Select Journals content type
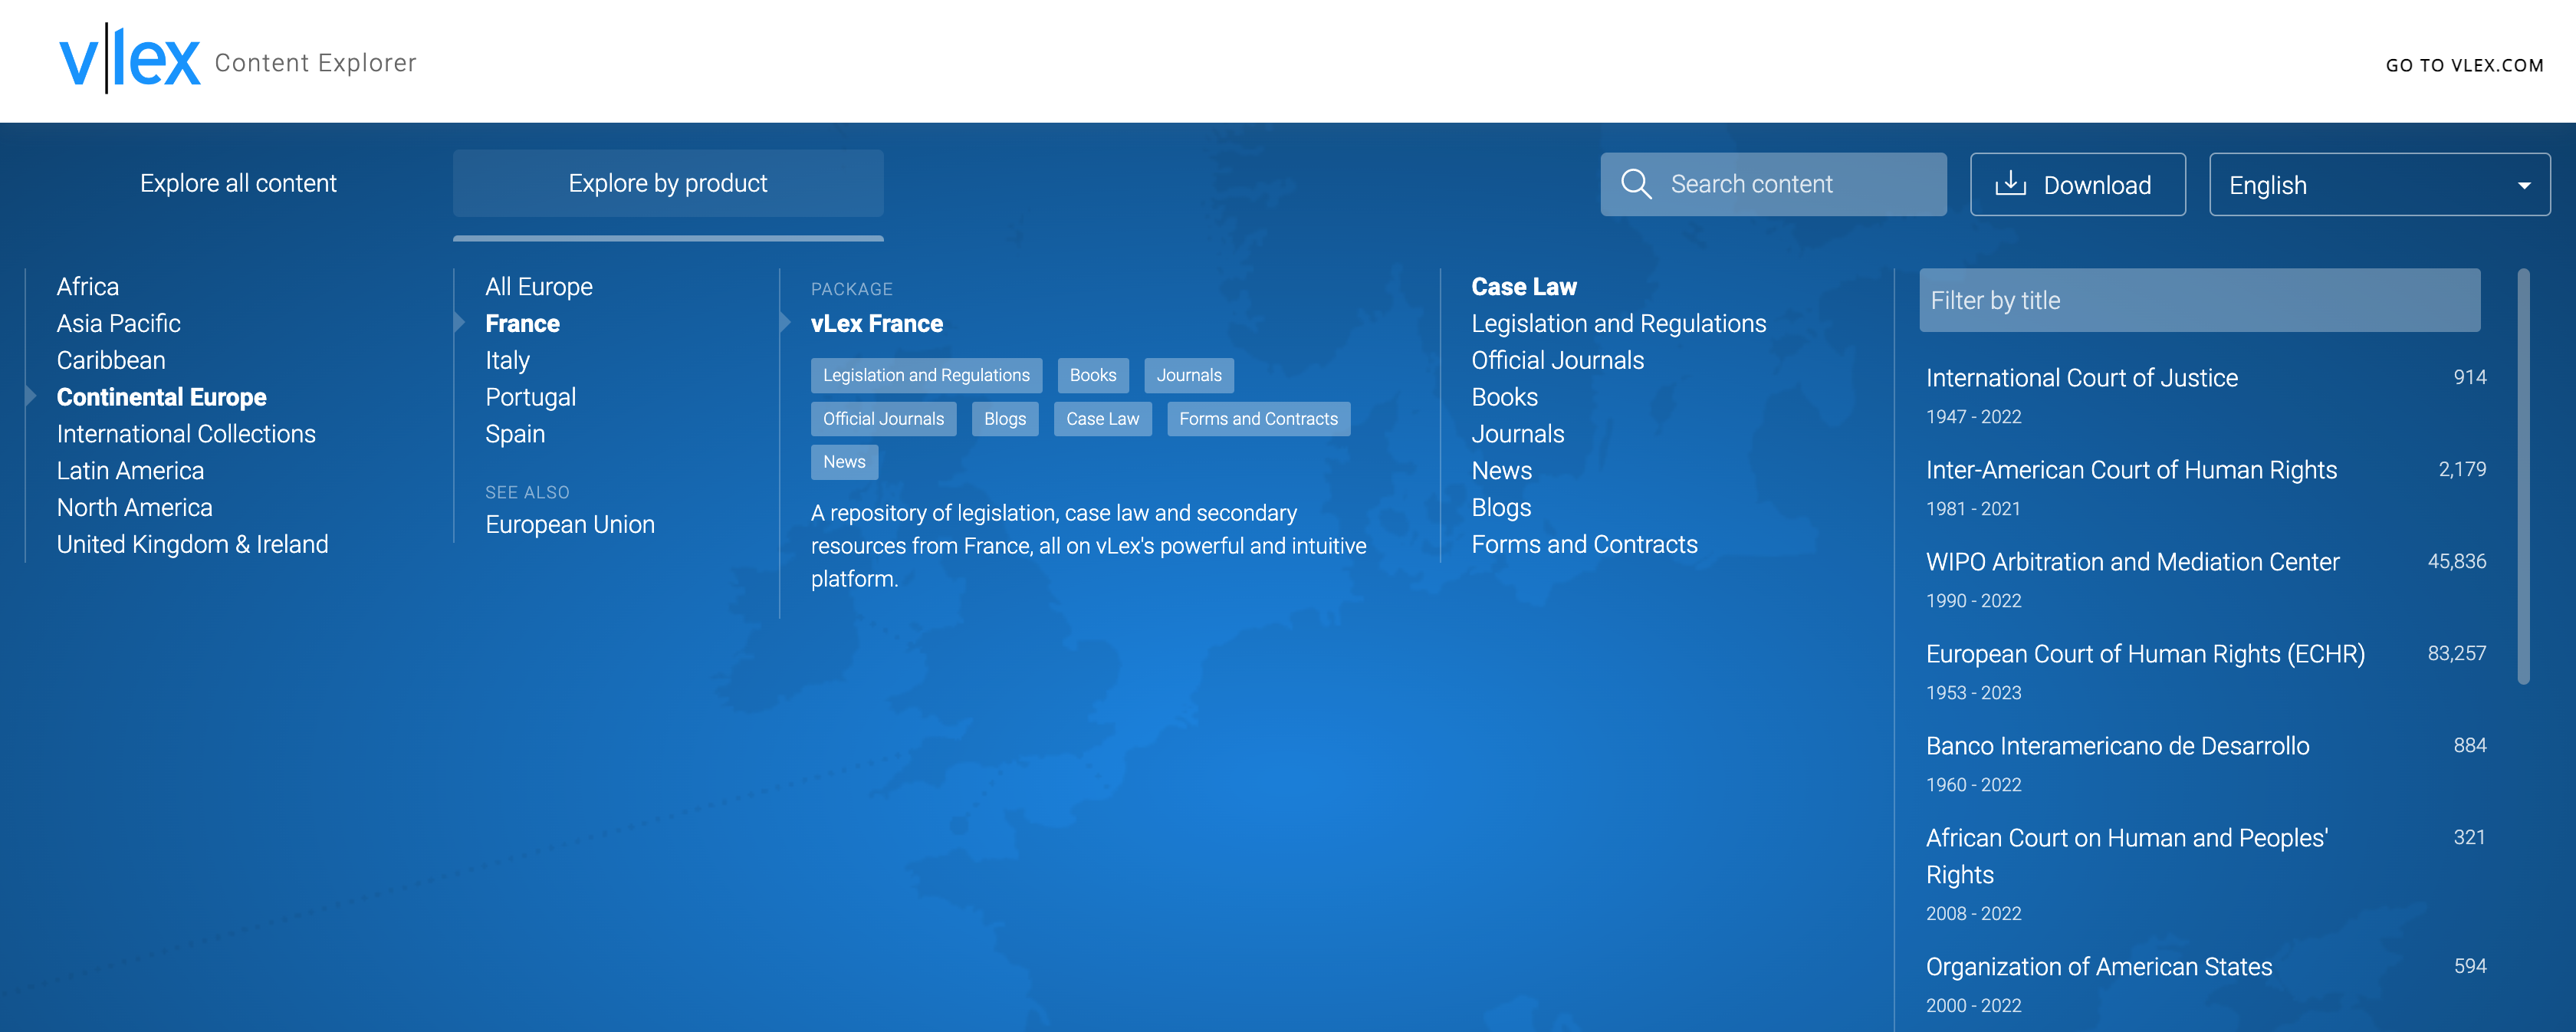The image size is (2576, 1032). point(1518,434)
